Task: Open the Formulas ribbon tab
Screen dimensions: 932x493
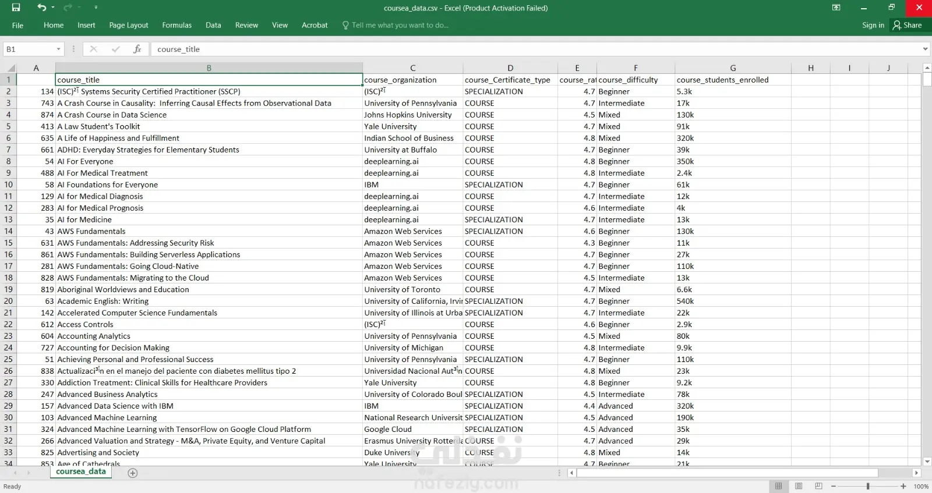Action: tap(176, 25)
